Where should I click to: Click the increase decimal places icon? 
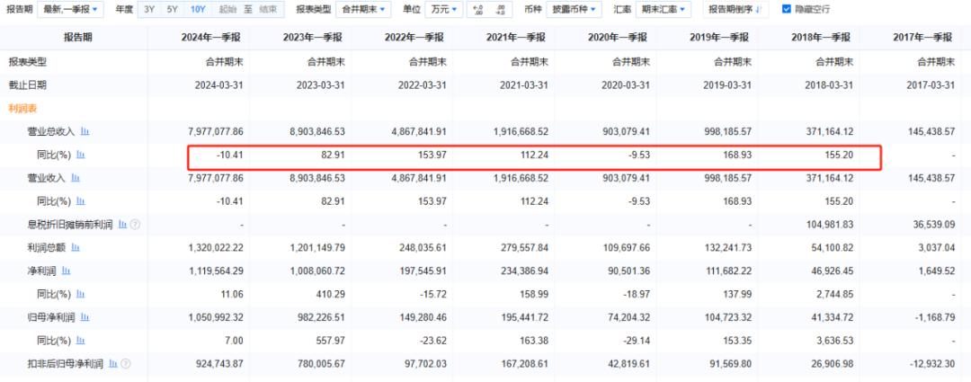[x=477, y=9]
